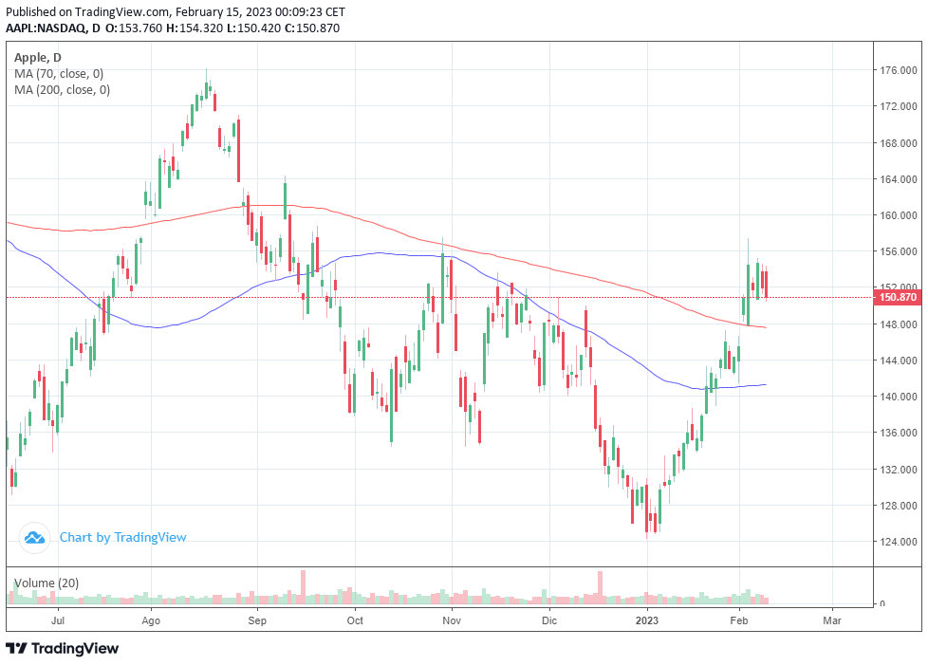Click the '2023' time axis label
The image size is (928, 666).
(x=647, y=620)
